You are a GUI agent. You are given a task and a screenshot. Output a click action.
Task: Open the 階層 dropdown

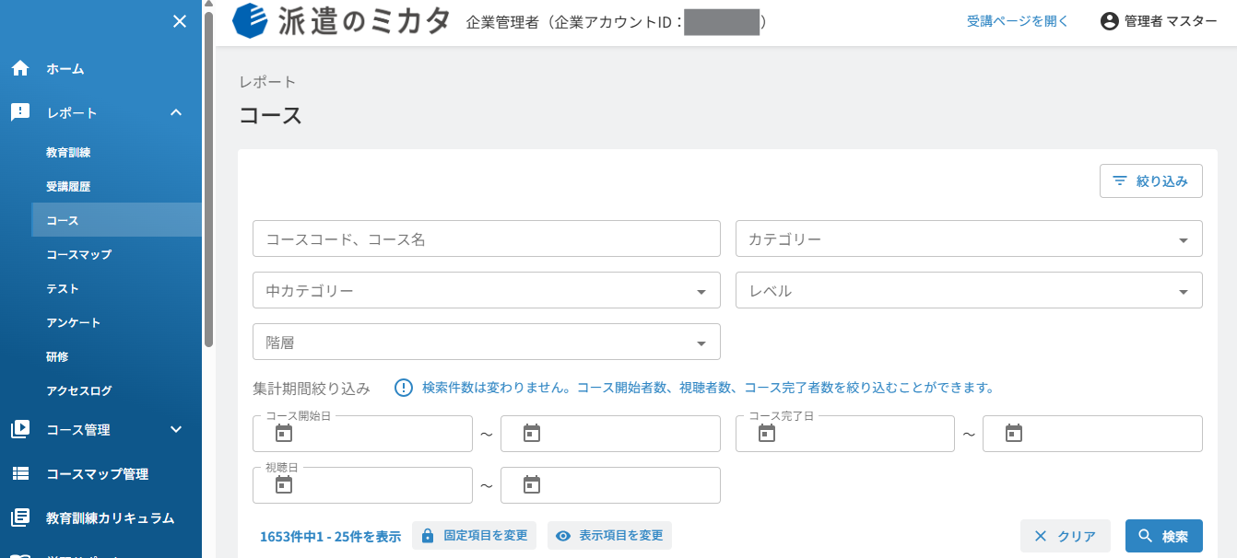[x=487, y=342]
